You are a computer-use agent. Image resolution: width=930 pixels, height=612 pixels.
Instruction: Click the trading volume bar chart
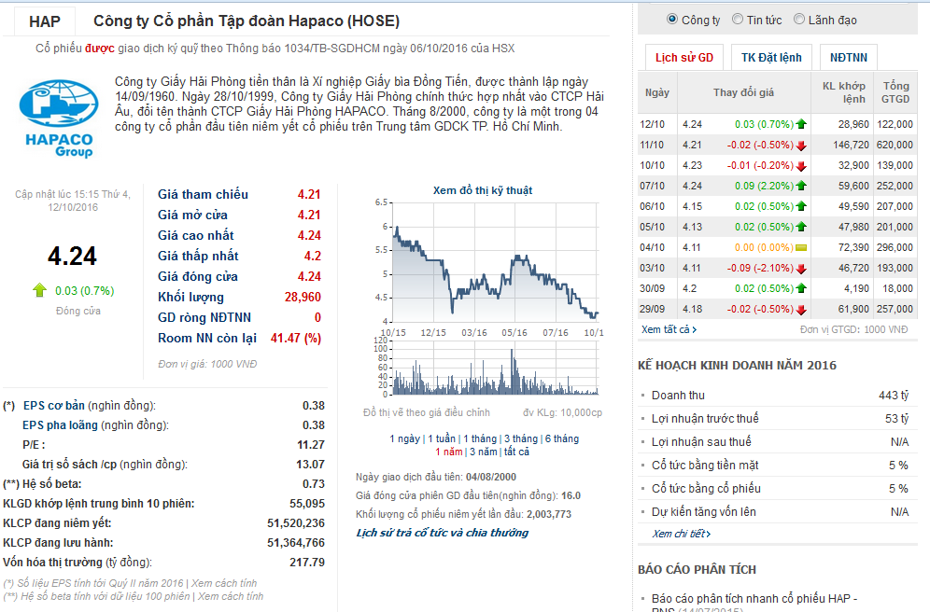pyautogui.click(x=495, y=368)
